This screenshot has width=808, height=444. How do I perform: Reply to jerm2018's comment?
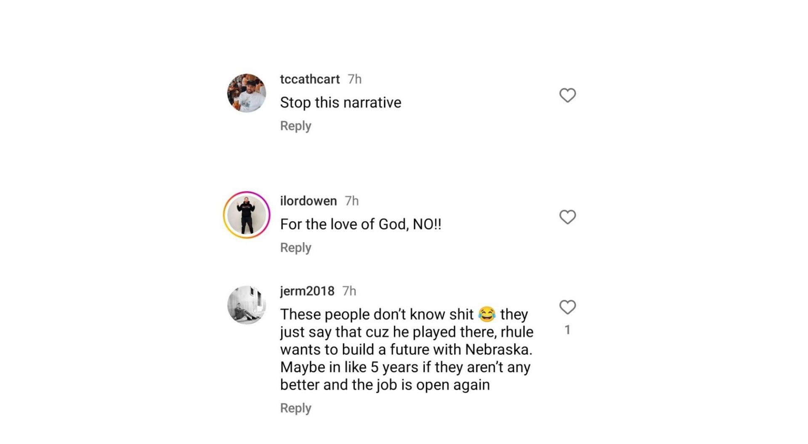point(295,408)
